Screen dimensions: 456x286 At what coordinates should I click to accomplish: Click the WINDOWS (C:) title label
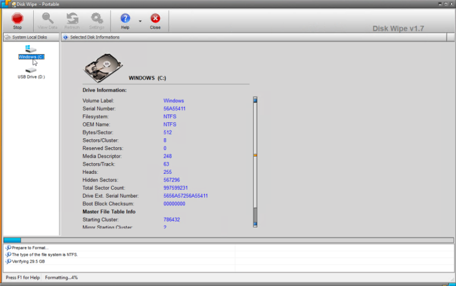pos(147,78)
